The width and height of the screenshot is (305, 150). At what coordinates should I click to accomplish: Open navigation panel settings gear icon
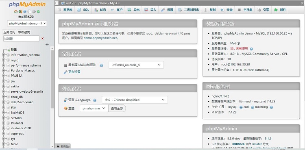(x=34, y=11)
